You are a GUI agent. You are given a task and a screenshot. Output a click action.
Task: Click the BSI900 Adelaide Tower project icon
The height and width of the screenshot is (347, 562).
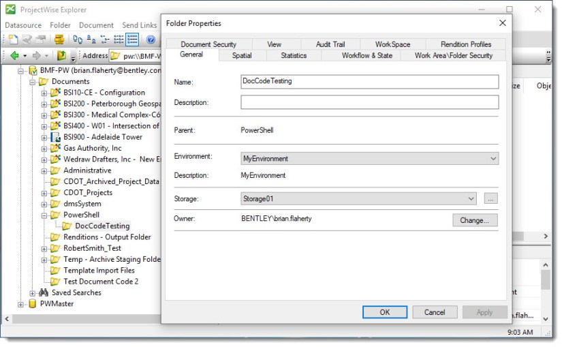[x=55, y=137]
